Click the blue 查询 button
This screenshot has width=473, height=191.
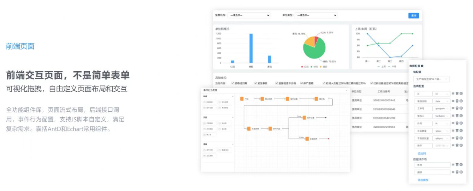point(414,15)
